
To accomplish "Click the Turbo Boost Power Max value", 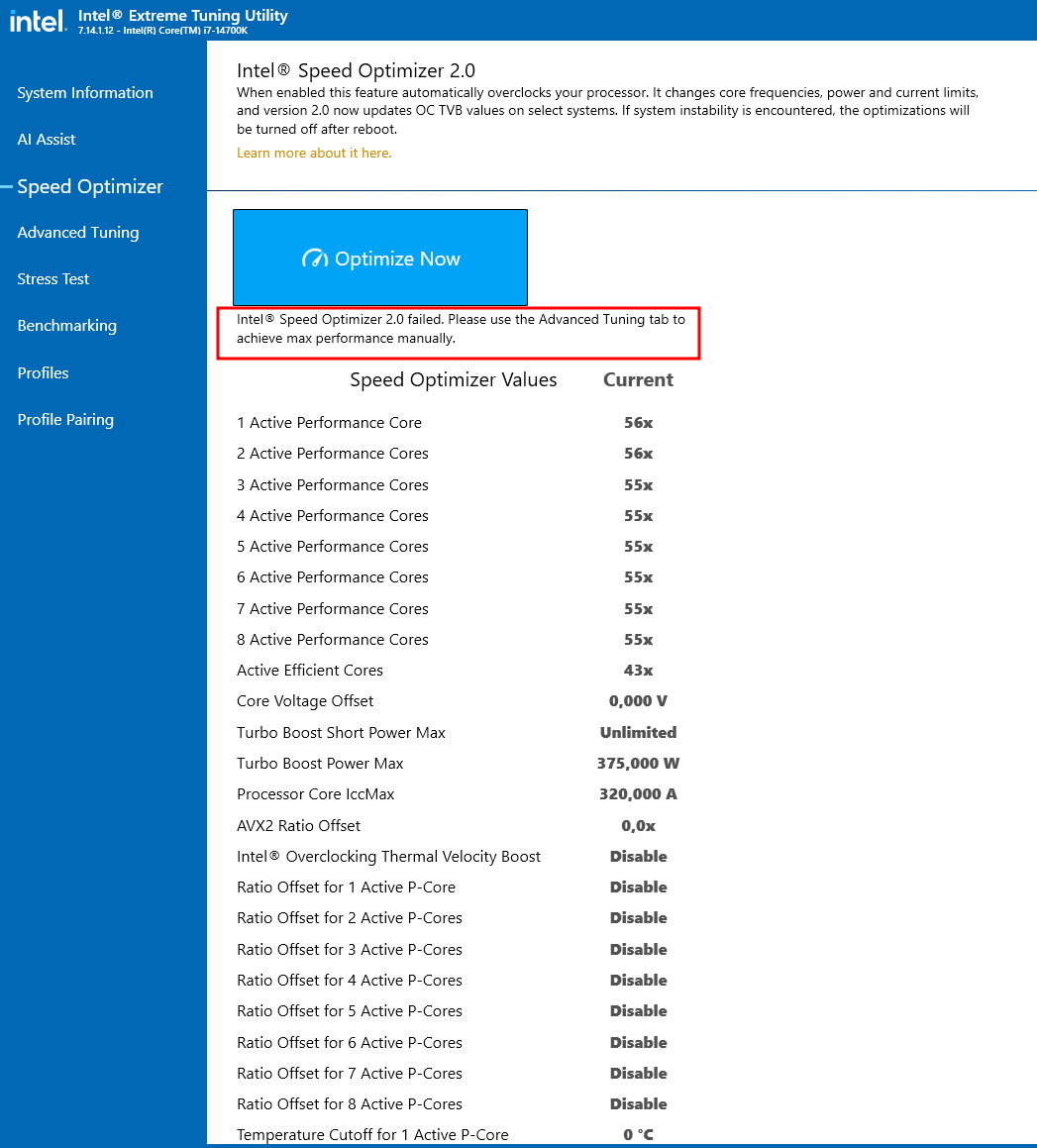I will pos(638,764).
